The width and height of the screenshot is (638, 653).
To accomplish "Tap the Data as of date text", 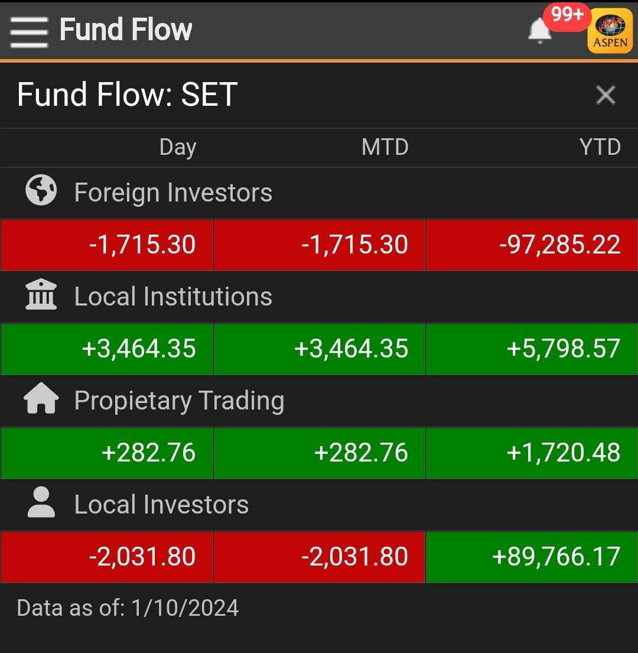I will [x=128, y=608].
